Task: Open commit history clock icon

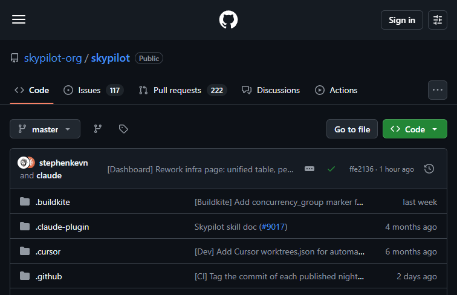Action: pyautogui.click(x=429, y=169)
